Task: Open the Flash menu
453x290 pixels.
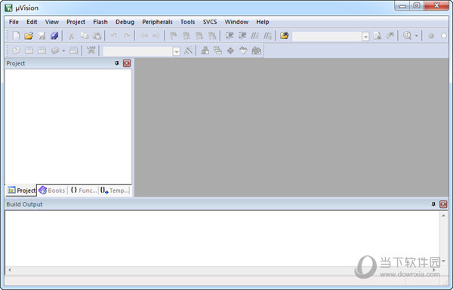Action: [x=100, y=22]
